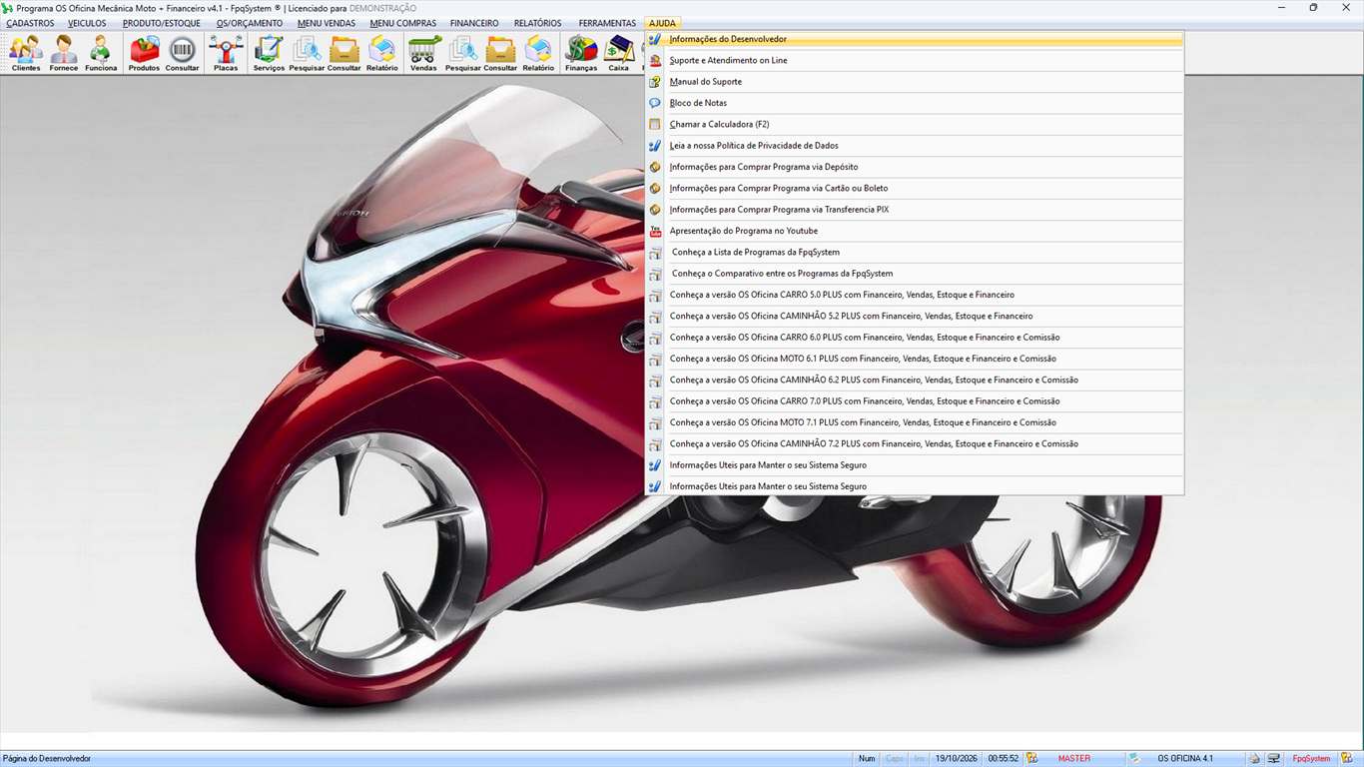The width and height of the screenshot is (1364, 767).
Task: Click the Caixa cash register icon
Action: pos(619,53)
